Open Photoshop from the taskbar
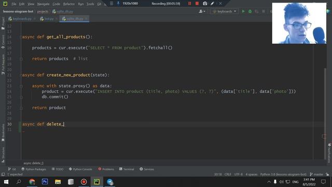Viewport: 332px width, 187px height. click(x=45, y=182)
